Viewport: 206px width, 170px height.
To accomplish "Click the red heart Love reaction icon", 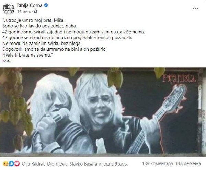I will [x=17, y=164].
